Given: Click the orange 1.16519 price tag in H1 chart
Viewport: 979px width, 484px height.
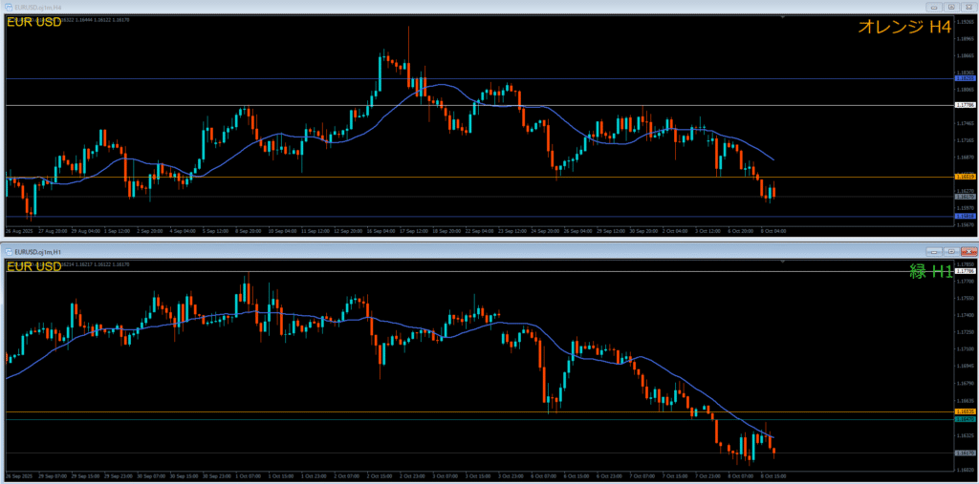Looking at the screenshot, I should click(965, 411).
